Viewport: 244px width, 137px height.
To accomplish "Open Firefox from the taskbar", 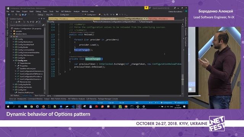I will point(43,107).
